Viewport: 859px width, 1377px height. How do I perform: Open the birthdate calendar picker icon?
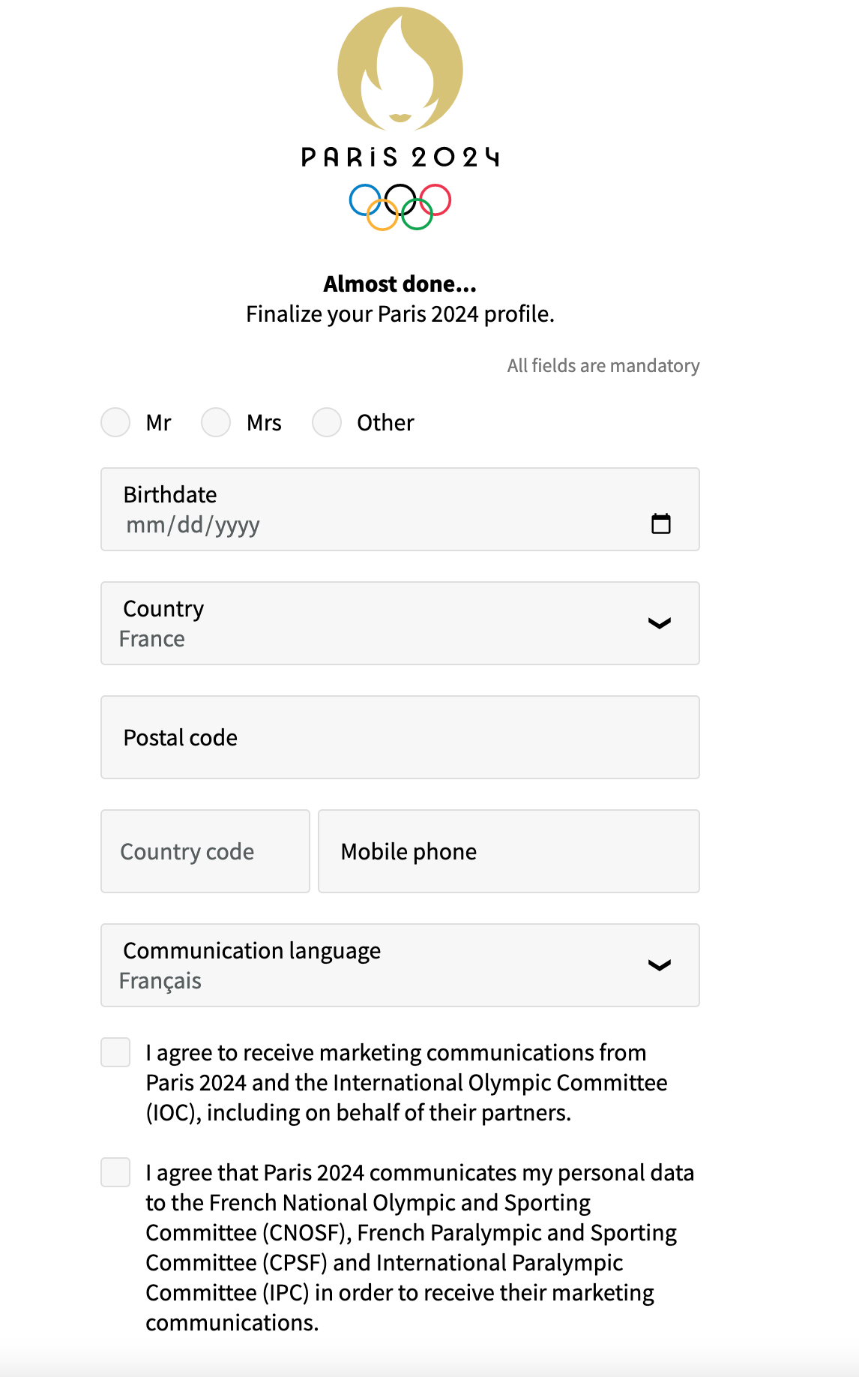(x=660, y=523)
